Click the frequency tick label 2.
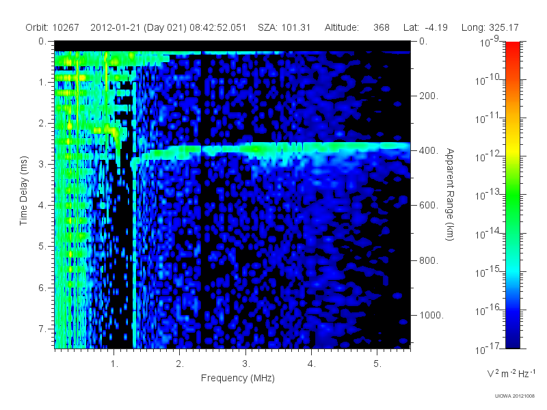547x410 pixels. (x=180, y=364)
